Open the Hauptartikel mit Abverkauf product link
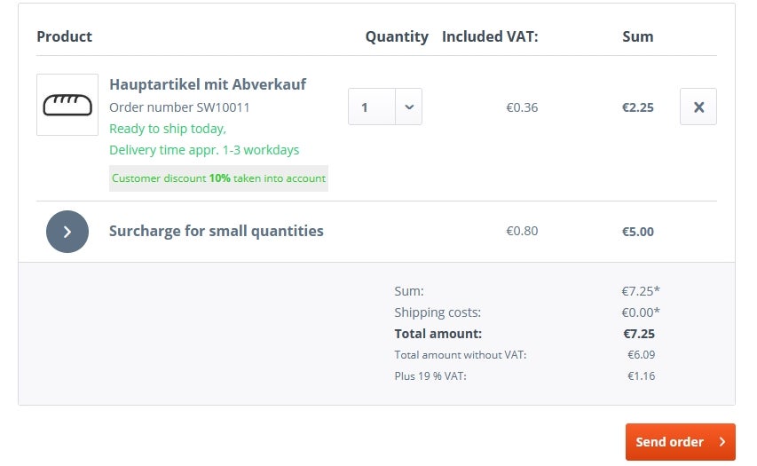 208,84
